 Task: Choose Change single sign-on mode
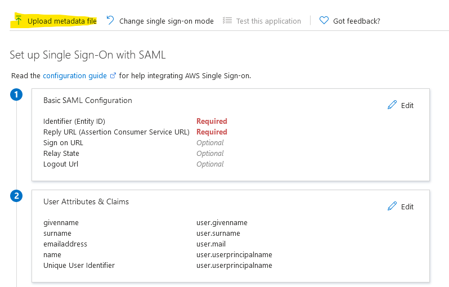point(167,21)
